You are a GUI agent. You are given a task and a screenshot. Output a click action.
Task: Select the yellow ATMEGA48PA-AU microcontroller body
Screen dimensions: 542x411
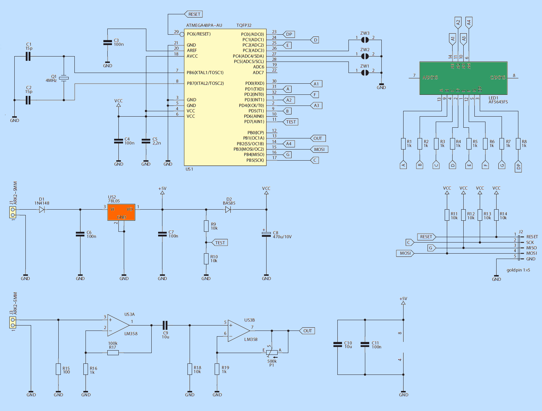(x=225, y=97)
